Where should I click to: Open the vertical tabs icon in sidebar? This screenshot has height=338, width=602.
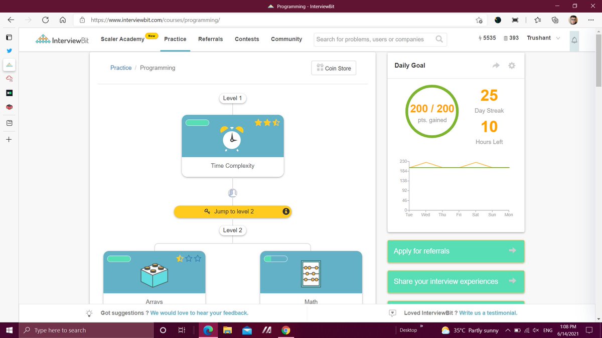pyautogui.click(x=9, y=38)
